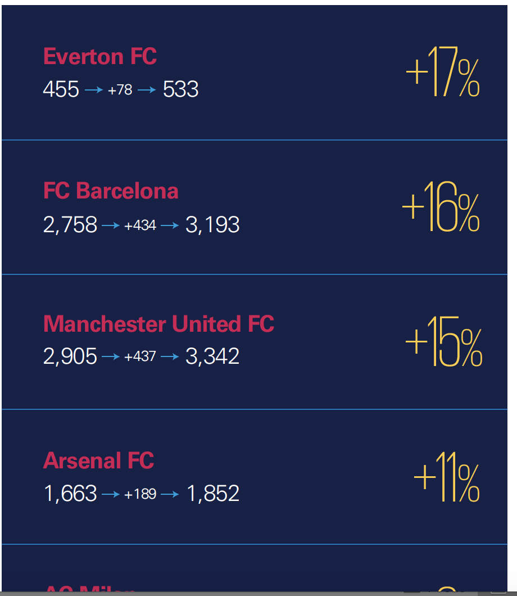Select the FC Barcelona heading
The image size is (517, 596).
tap(111, 191)
